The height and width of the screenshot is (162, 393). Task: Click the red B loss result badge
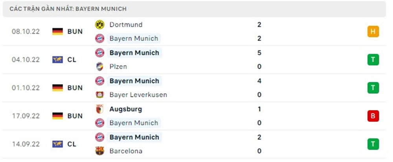point(373,116)
